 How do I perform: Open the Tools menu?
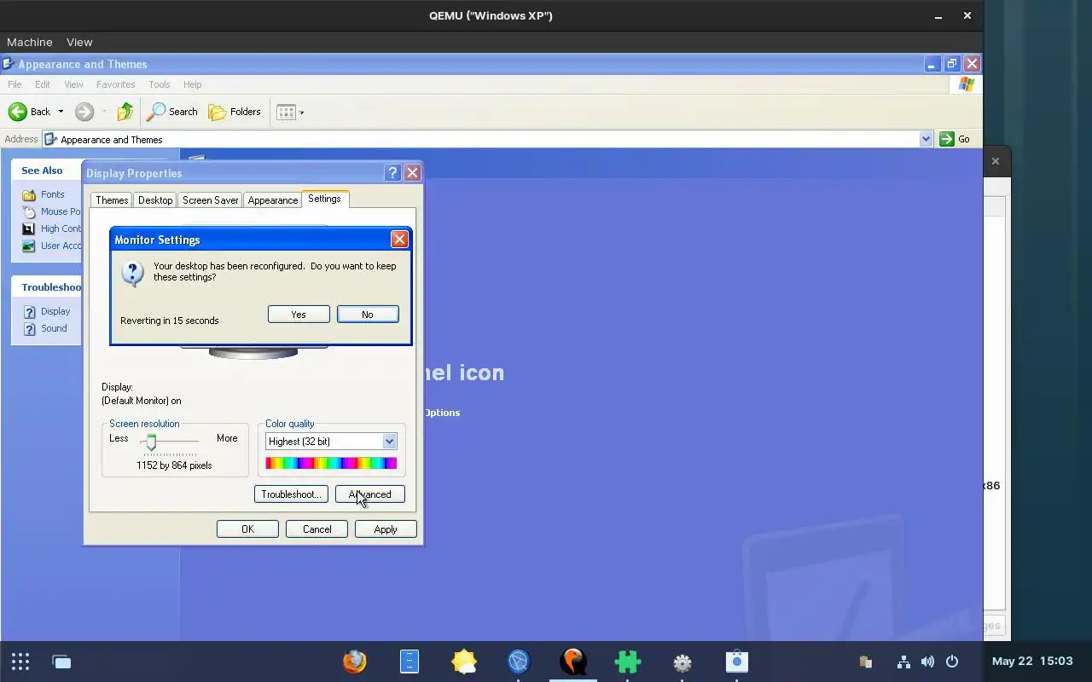(160, 84)
